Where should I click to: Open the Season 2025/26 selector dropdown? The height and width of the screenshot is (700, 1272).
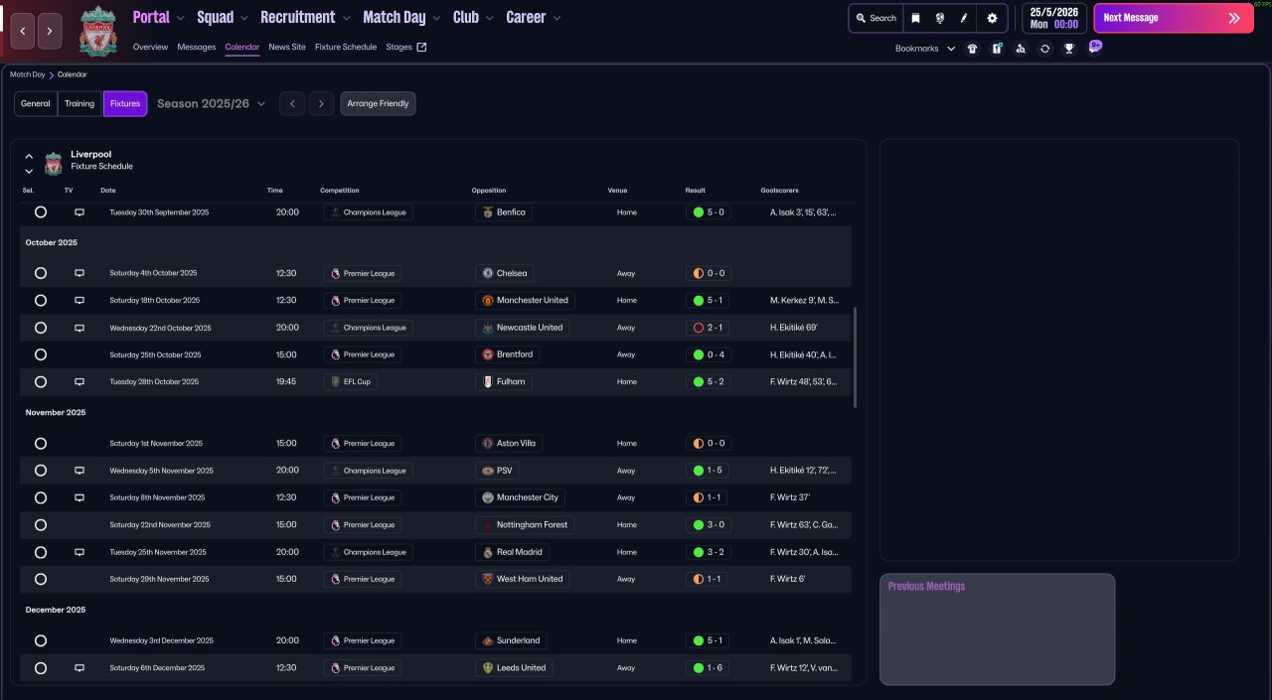tap(212, 103)
